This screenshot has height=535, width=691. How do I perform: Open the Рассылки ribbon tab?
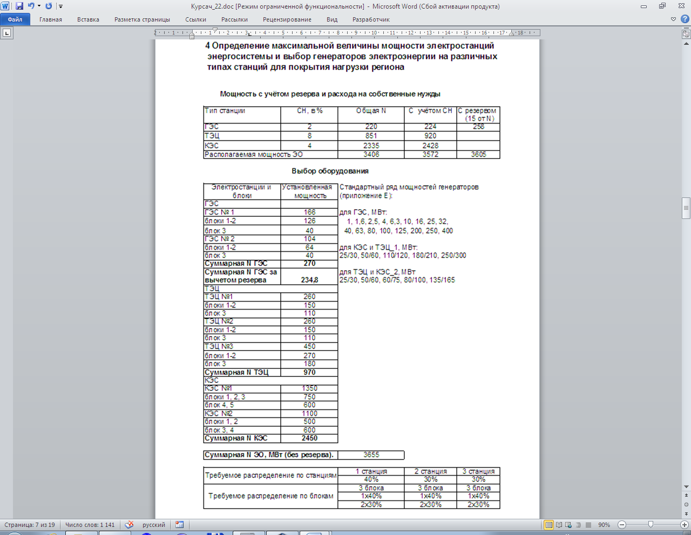coord(234,19)
